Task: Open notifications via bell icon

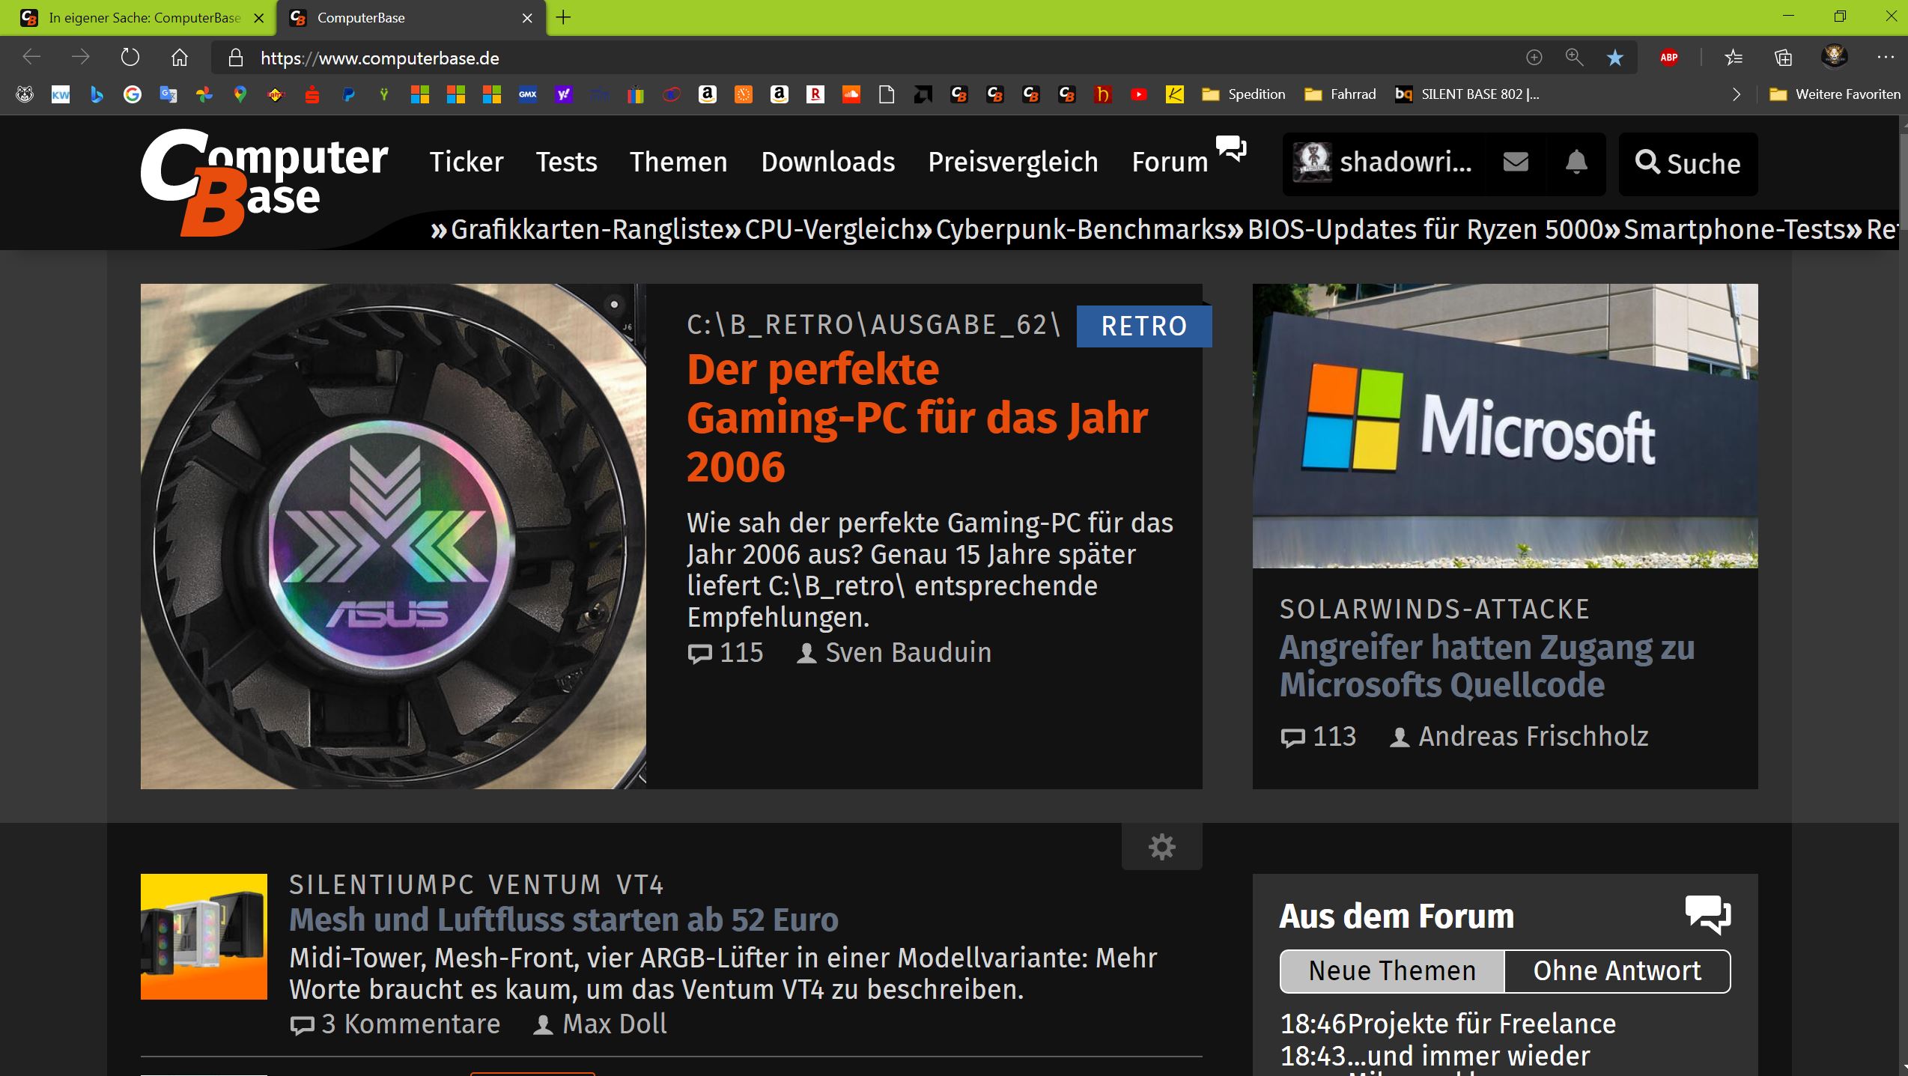Action: [1576, 163]
